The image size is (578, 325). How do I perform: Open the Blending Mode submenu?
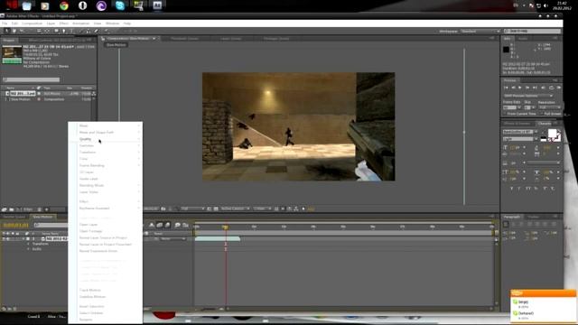pos(106,185)
